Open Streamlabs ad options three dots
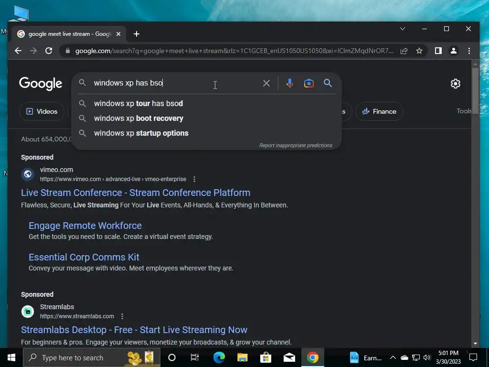The image size is (489, 367). [122, 316]
